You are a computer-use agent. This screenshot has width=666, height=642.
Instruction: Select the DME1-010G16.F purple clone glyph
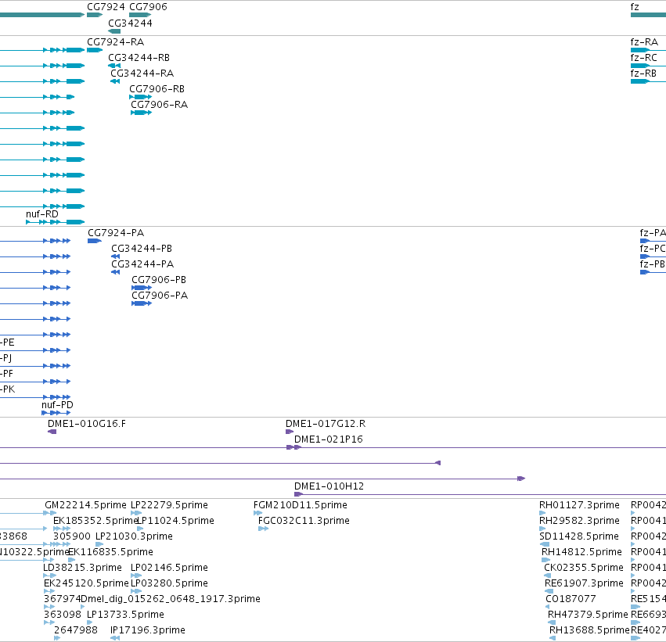(52, 432)
